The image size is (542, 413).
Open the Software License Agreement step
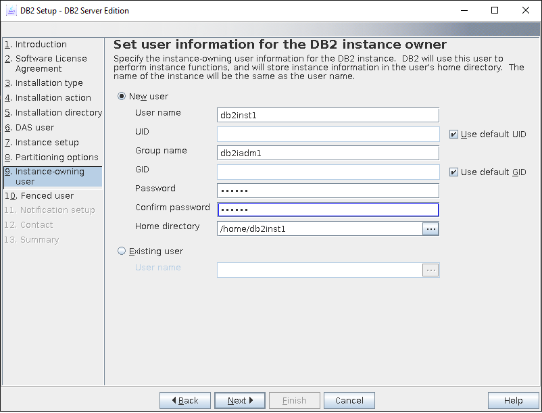(51, 64)
